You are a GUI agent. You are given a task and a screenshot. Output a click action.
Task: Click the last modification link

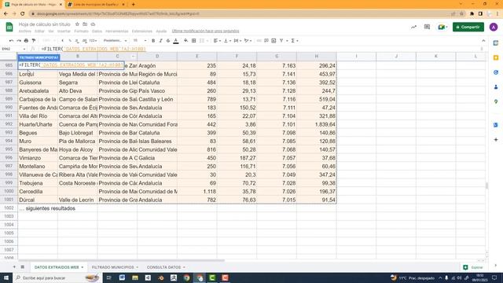point(205,31)
